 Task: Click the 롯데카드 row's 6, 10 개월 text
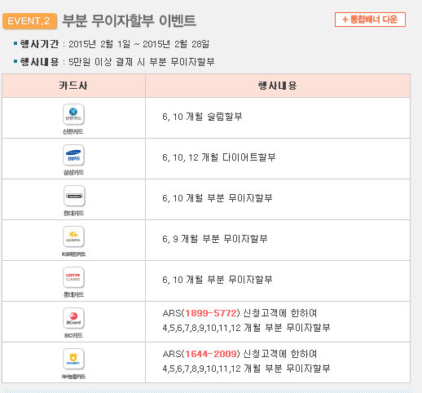(x=218, y=280)
